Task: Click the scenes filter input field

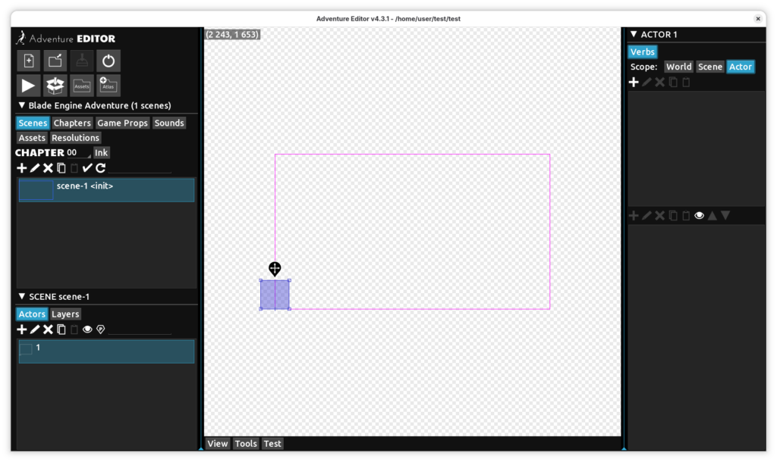Action: (140, 168)
